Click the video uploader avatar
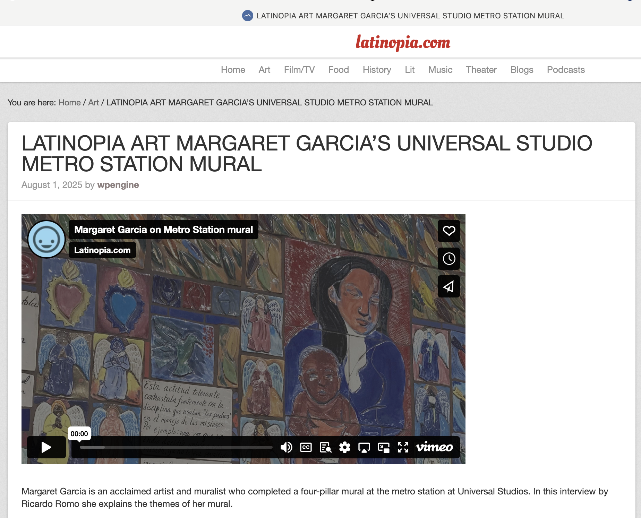 click(46, 239)
